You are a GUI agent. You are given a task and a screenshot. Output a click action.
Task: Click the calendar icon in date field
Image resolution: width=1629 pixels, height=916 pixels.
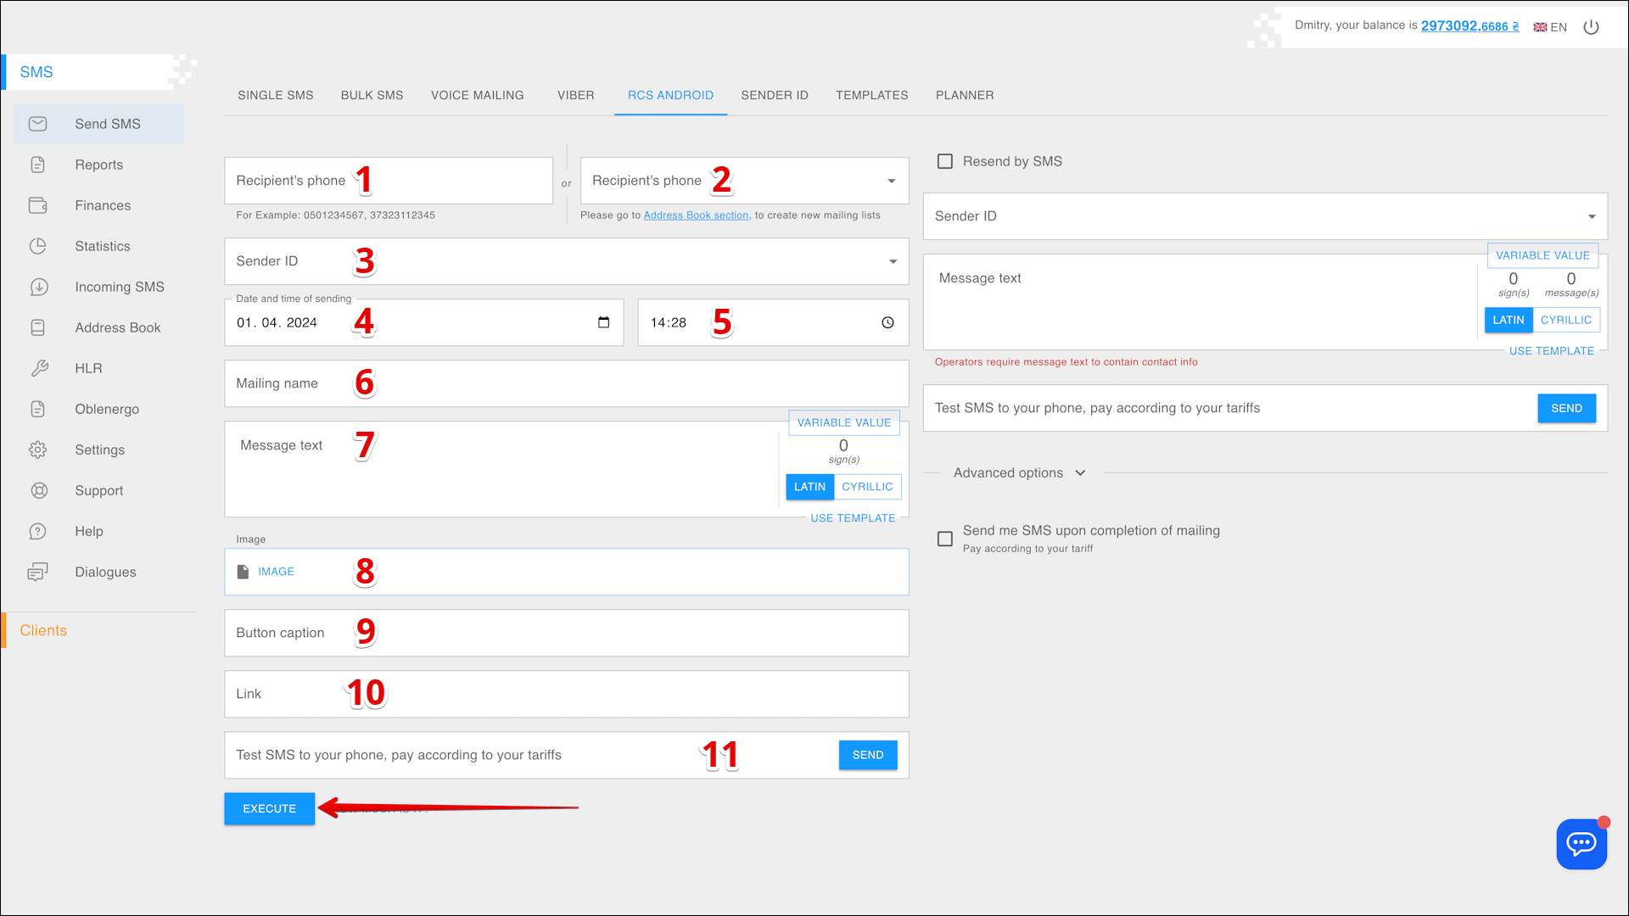point(603,322)
